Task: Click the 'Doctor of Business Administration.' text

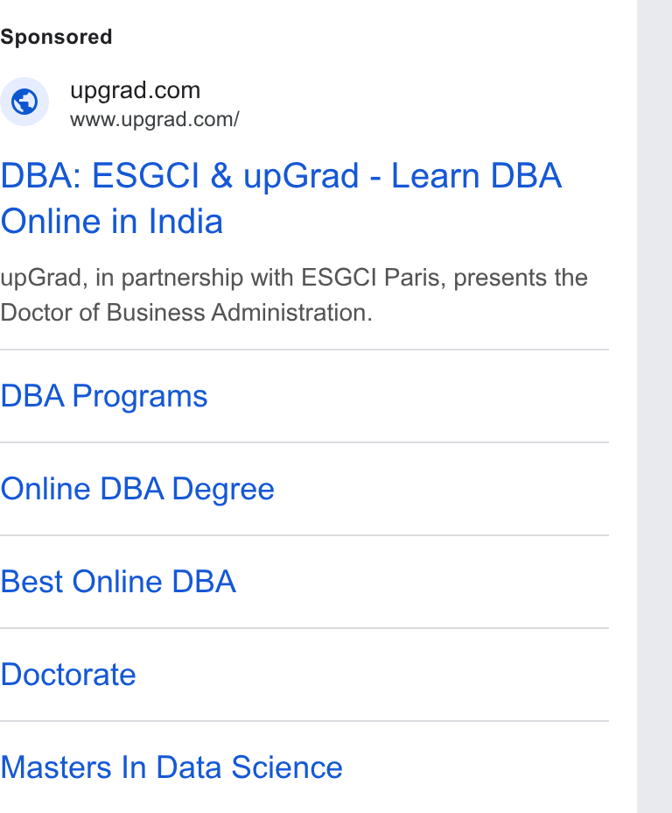Action: click(x=186, y=313)
